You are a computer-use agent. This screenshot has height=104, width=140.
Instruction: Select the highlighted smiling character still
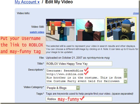(121, 29)
